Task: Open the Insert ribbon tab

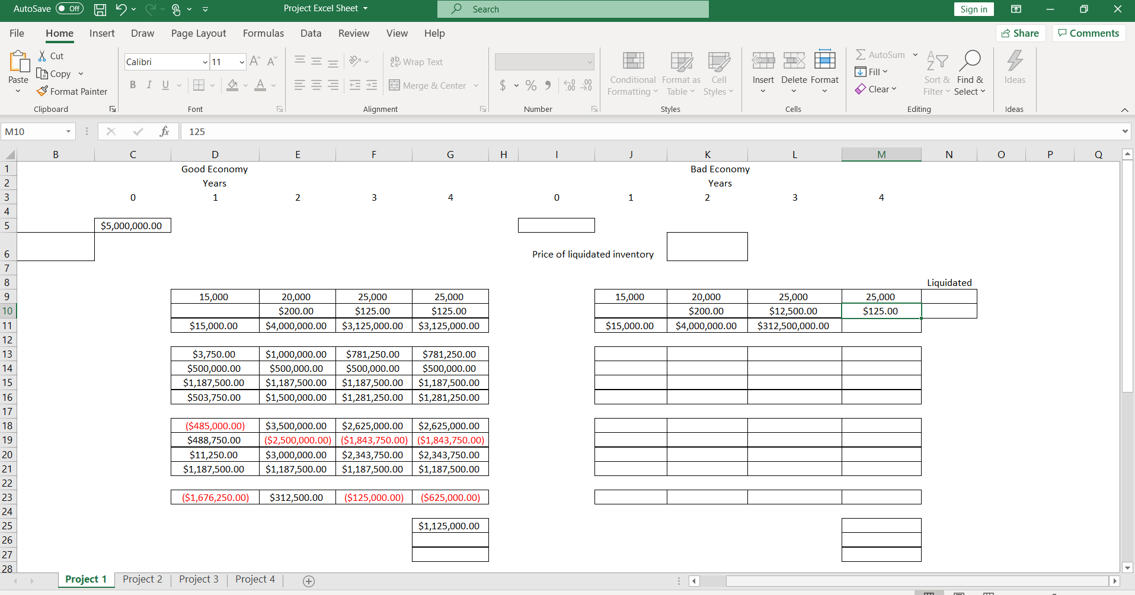Action: click(x=102, y=33)
